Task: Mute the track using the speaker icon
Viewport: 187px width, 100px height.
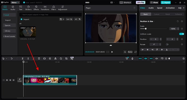Action: tap(13, 80)
